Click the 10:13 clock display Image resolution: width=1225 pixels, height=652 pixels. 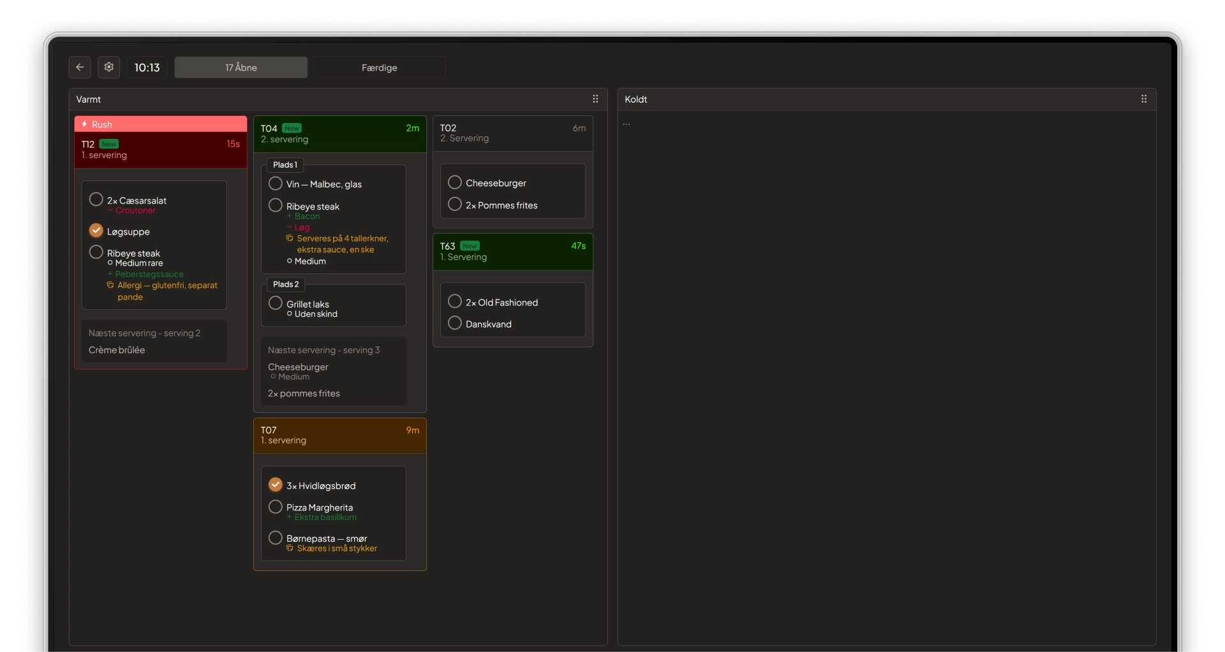pyautogui.click(x=147, y=68)
